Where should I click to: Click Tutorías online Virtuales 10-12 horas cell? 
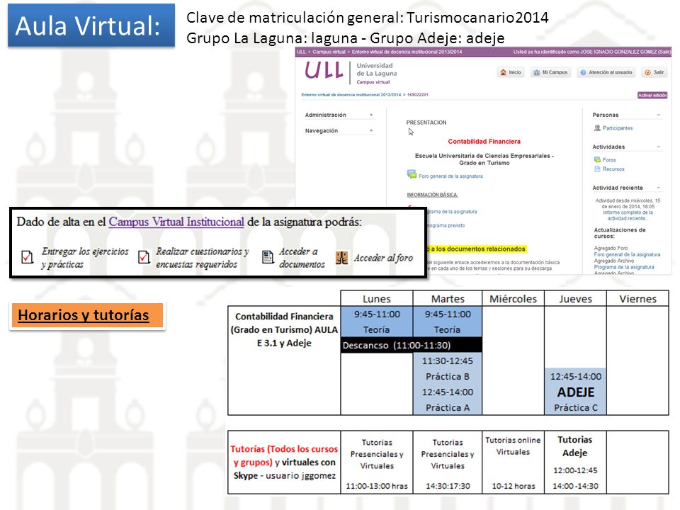(x=513, y=463)
